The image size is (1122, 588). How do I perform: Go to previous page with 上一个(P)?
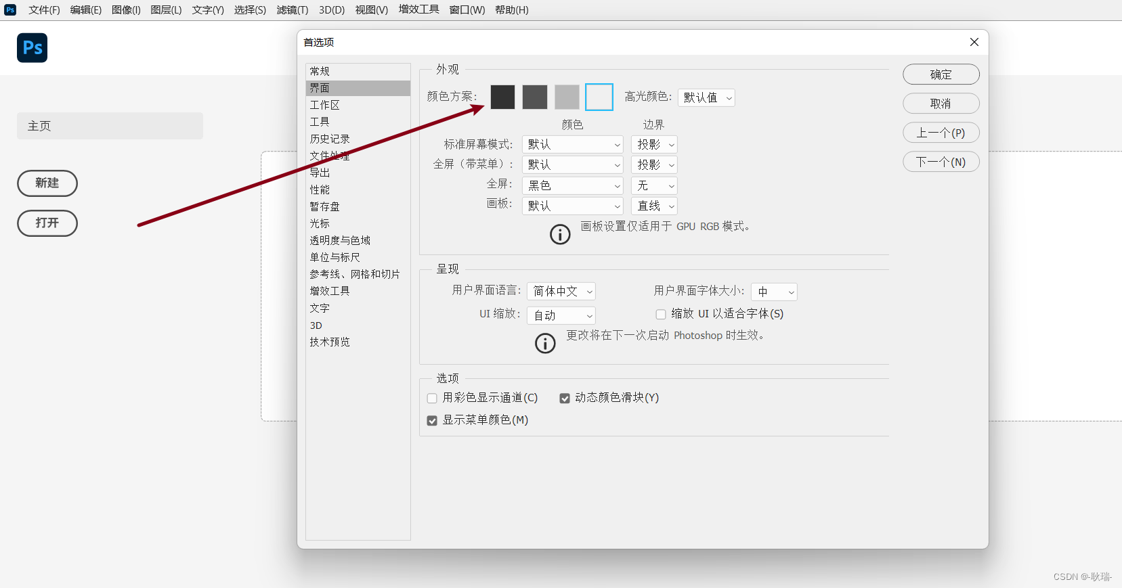(941, 133)
